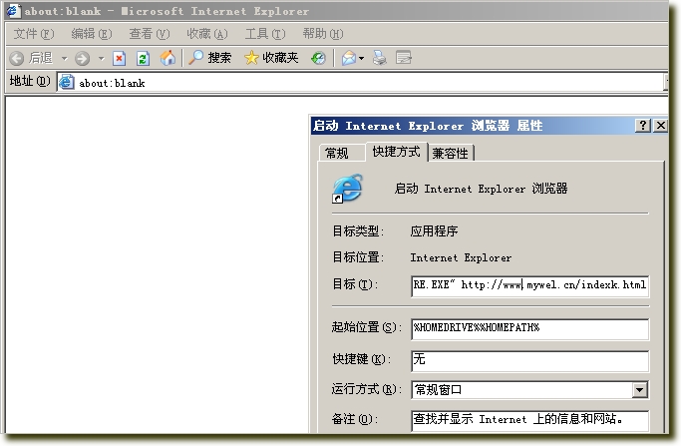Expand the Mail icon dropdown arrow
681x446 pixels.
tap(361, 58)
